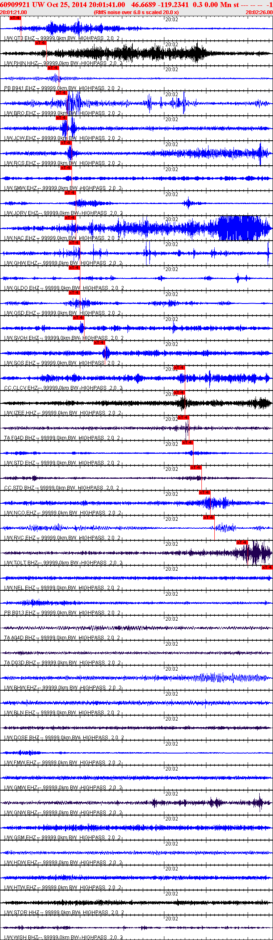Click the red pick marker on UW.GLDO trace
This screenshot has width=273, height=940.
click(74, 268)
